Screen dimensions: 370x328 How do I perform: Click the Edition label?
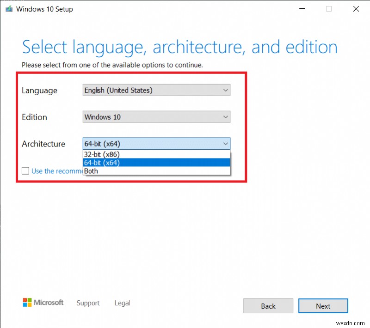pyautogui.click(x=34, y=117)
